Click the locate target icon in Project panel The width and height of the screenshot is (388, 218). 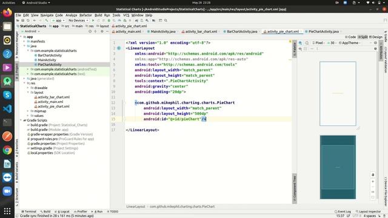coord(90,31)
